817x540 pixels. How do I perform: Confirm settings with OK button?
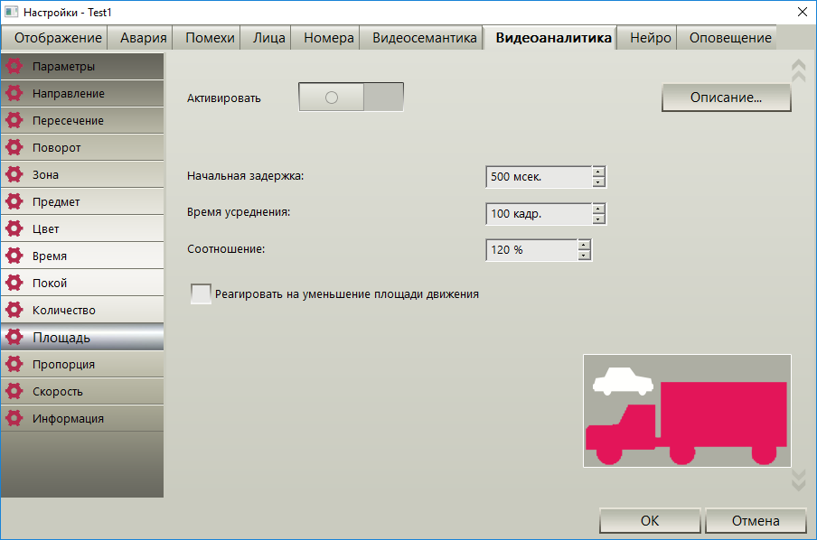(650, 521)
